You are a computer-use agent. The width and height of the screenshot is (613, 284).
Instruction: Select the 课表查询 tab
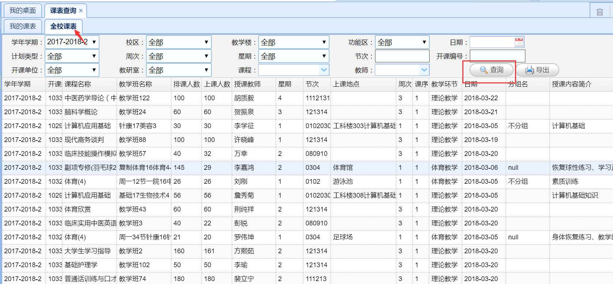click(63, 11)
